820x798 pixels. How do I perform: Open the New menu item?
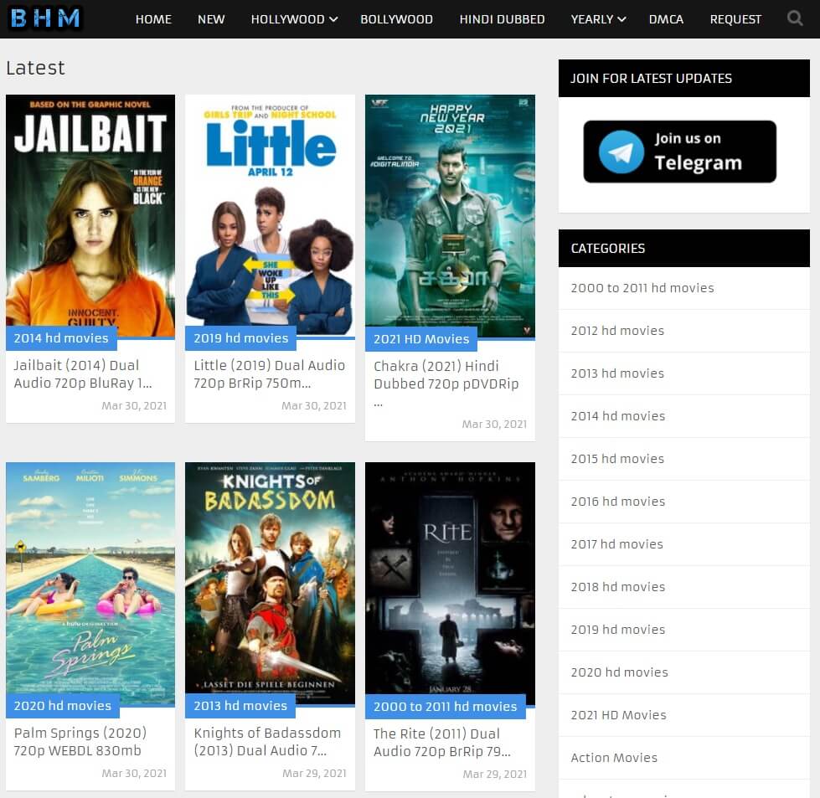pos(211,19)
